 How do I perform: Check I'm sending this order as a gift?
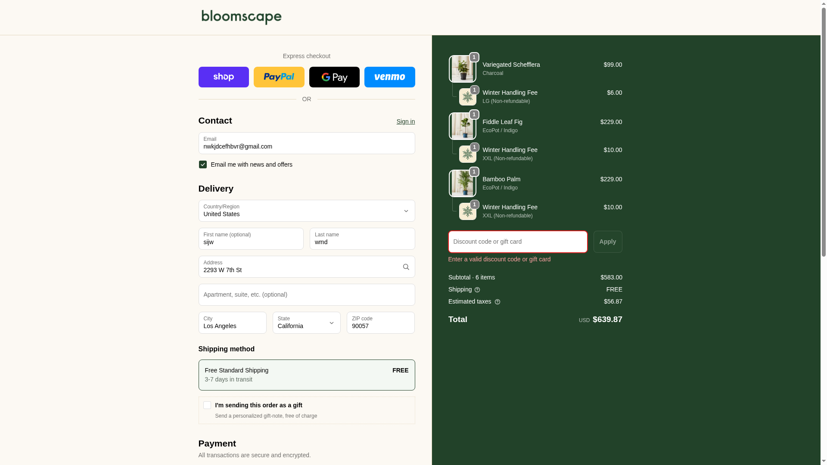(x=207, y=405)
